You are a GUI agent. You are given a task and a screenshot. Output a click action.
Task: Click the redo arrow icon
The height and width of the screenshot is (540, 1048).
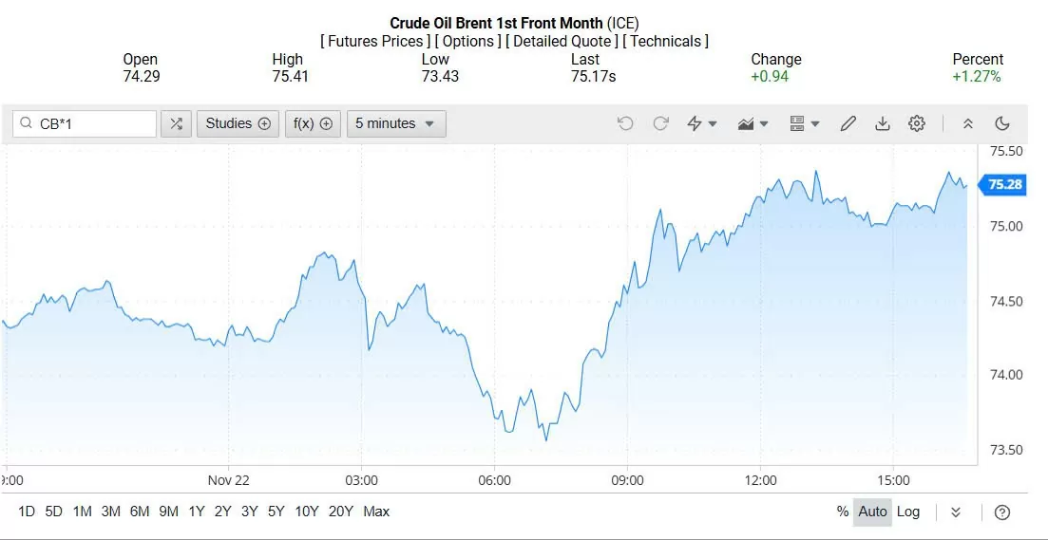click(x=660, y=123)
